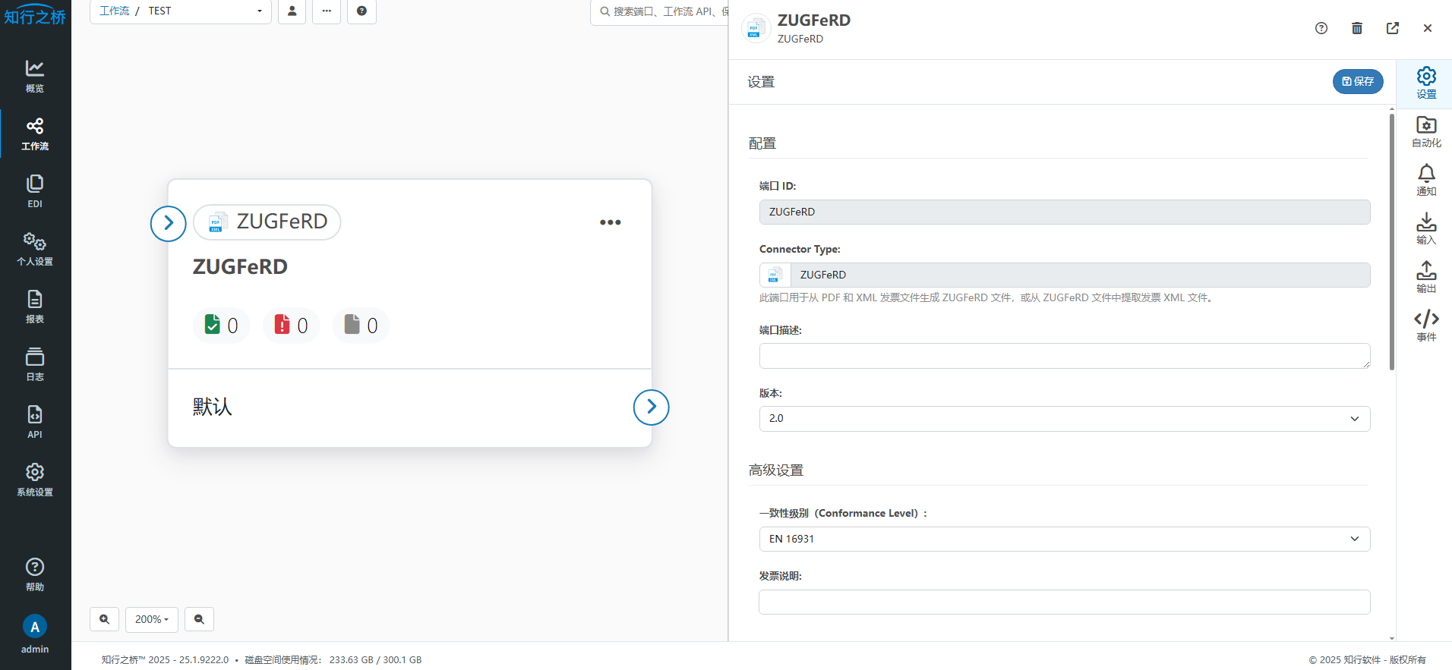1452x670 pixels.
Task: Open connector in new window icon
Action: tap(1393, 28)
